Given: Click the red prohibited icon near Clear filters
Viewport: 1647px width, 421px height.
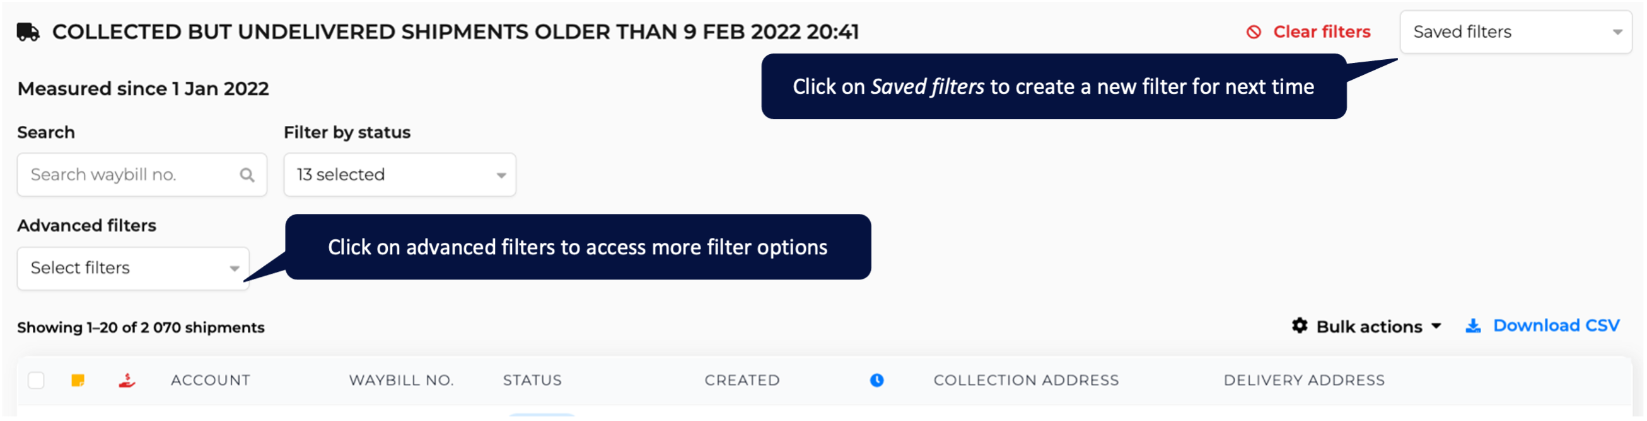Looking at the screenshot, I should tap(1254, 32).
